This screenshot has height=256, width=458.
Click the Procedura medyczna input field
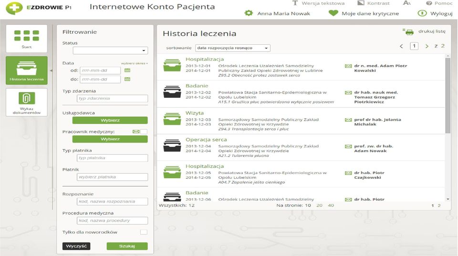(113, 221)
